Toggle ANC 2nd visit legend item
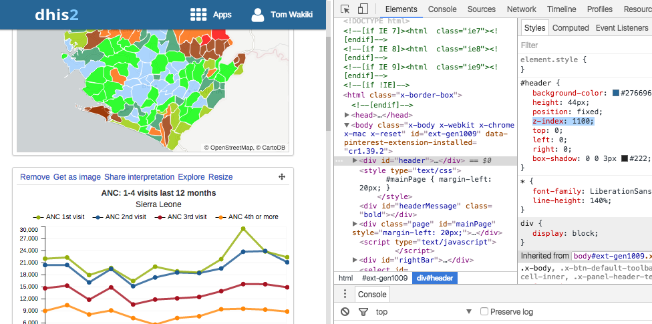The image size is (652, 324). pos(119,216)
